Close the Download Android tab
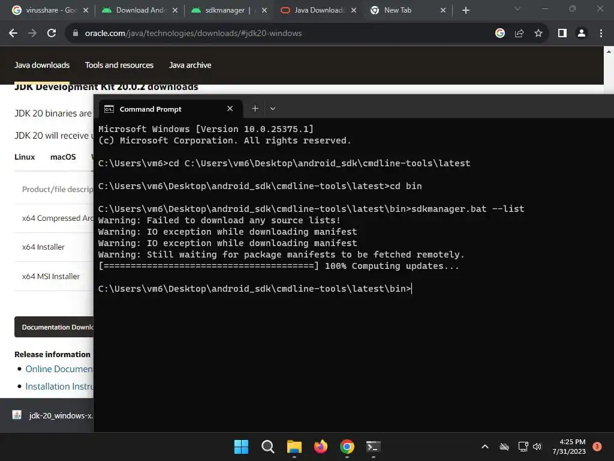Screen dimensions: 614x461 [x=175, y=10]
